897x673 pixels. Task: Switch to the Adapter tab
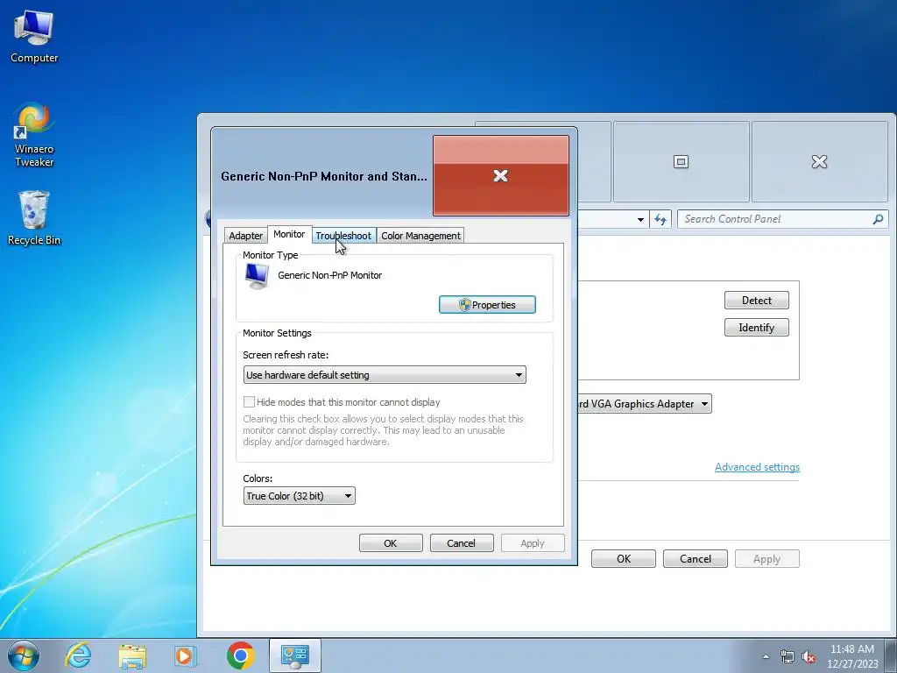point(245,236)
